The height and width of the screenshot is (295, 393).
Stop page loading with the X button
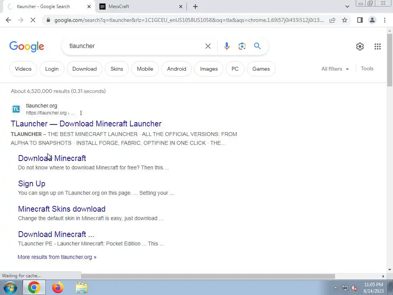[33, 20]
